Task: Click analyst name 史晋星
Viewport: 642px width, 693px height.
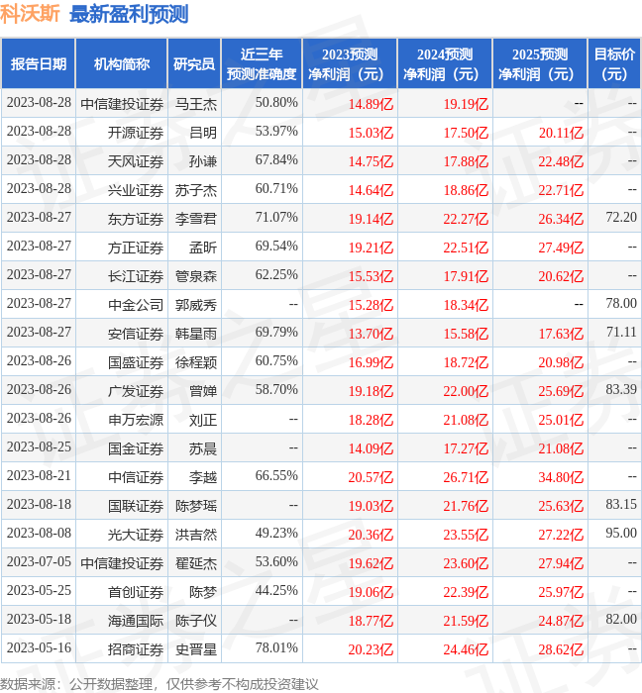Action: [x=196, y=649]
